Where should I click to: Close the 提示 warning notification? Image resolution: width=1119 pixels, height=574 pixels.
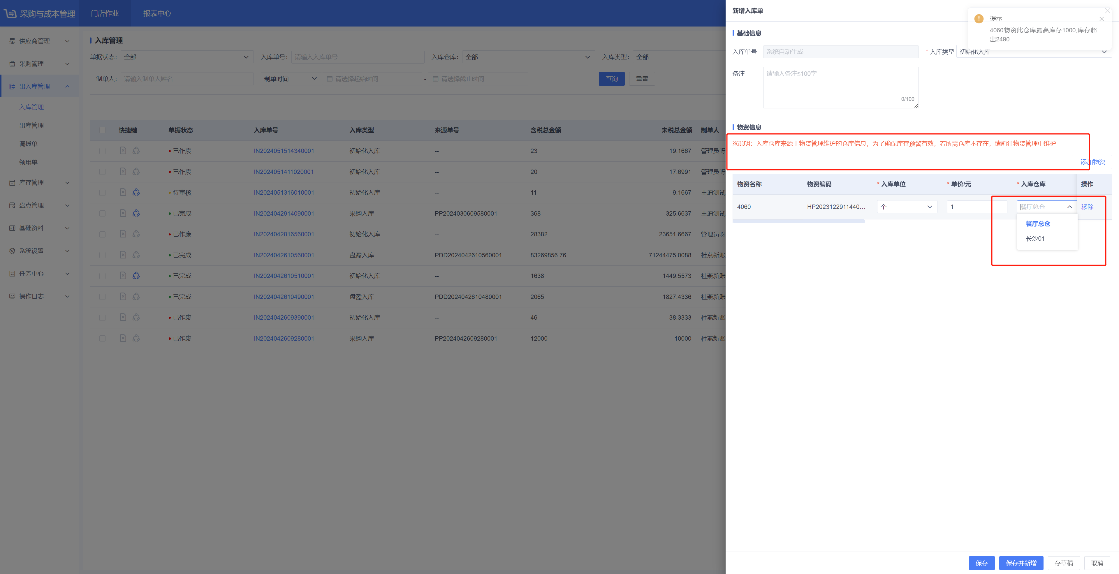pyautogui.click(x=1101, y=19)
